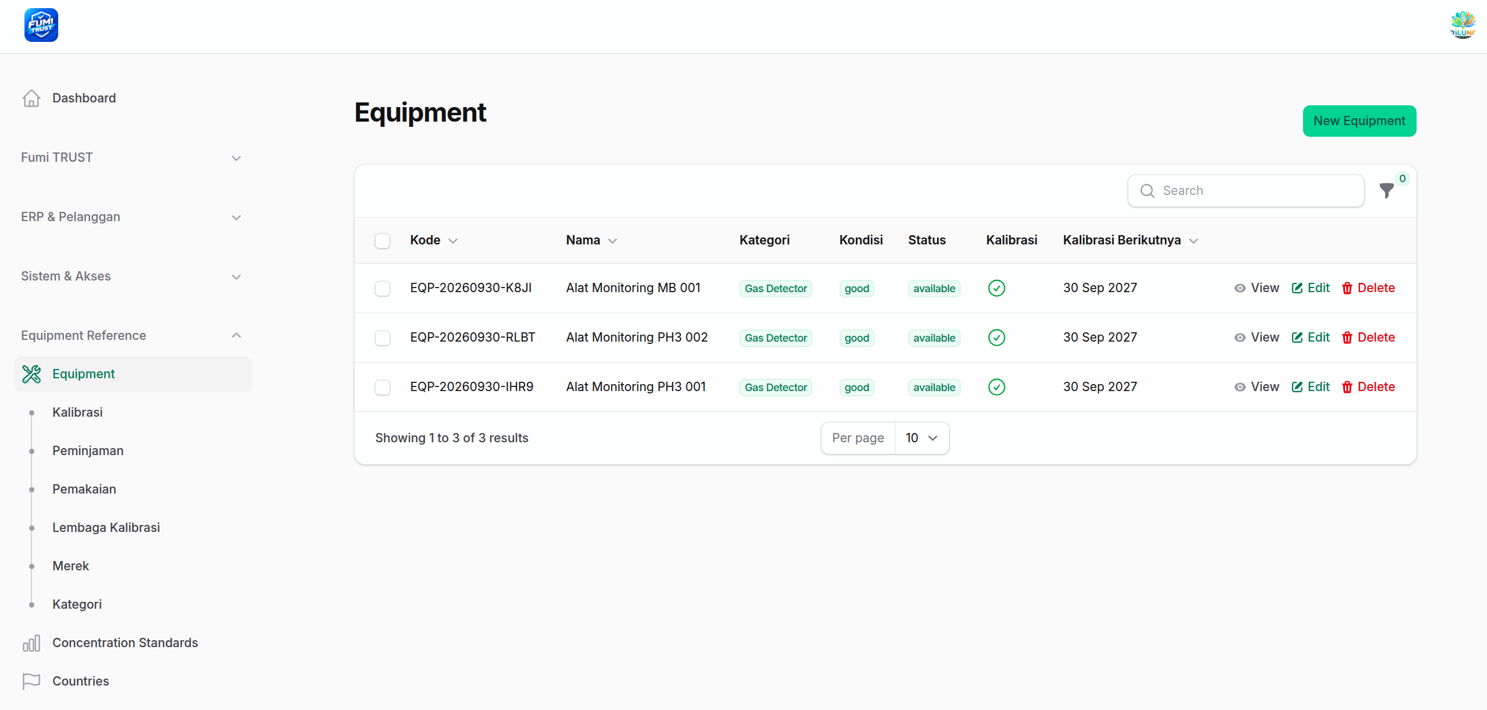Delete Alat Monitoring PH3 001 row
Image resolution: width=1487 pixels, height=710 pixels.
click(x=1368, y=387)
